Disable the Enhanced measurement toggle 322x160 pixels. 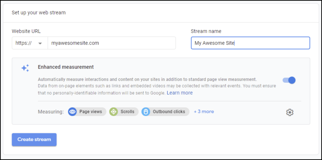click(289, 80)
